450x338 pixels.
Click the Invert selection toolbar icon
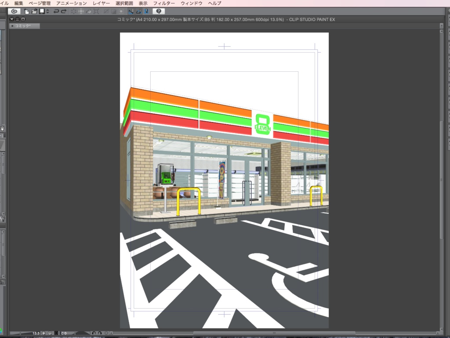[x=114, y=11]
